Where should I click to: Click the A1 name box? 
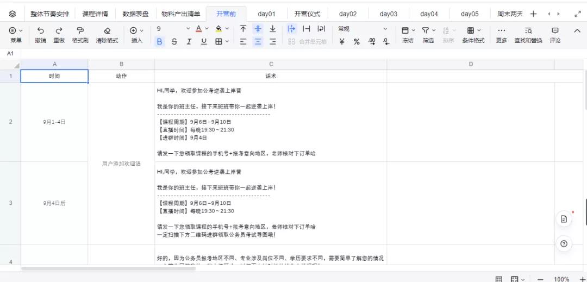pyautogui.click(x=10, y=54)
